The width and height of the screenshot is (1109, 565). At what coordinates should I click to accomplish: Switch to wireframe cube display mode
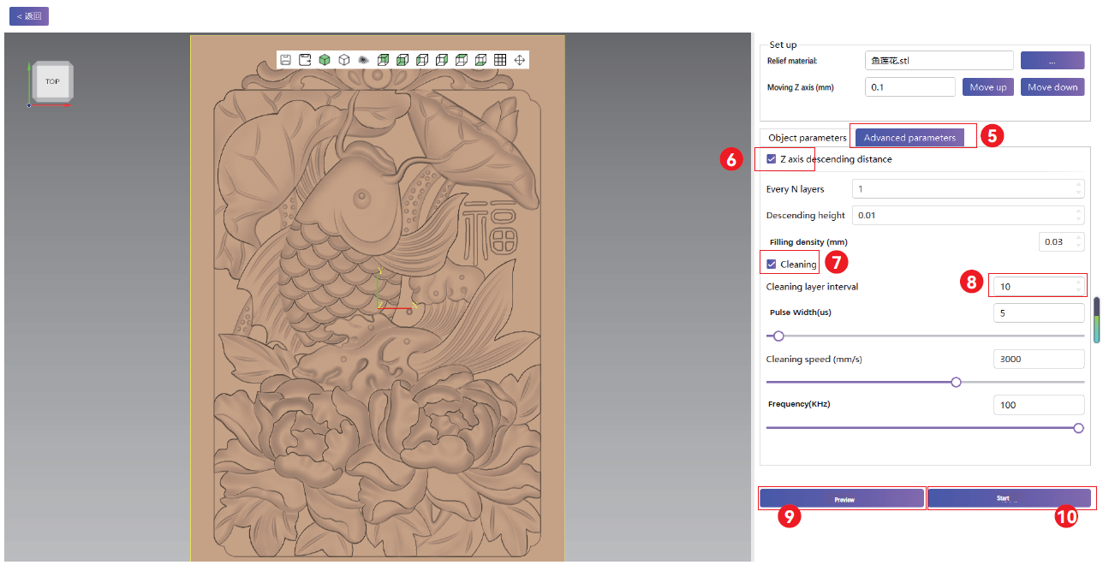click(x=344, y=60)
